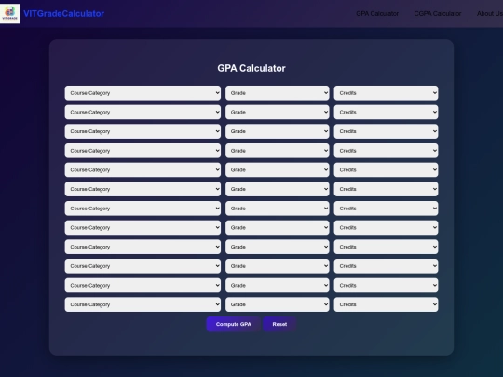This screenshot has height=377, width=503.
Task: Expand eighth row Credits dropdown
Action: (386, 228)
